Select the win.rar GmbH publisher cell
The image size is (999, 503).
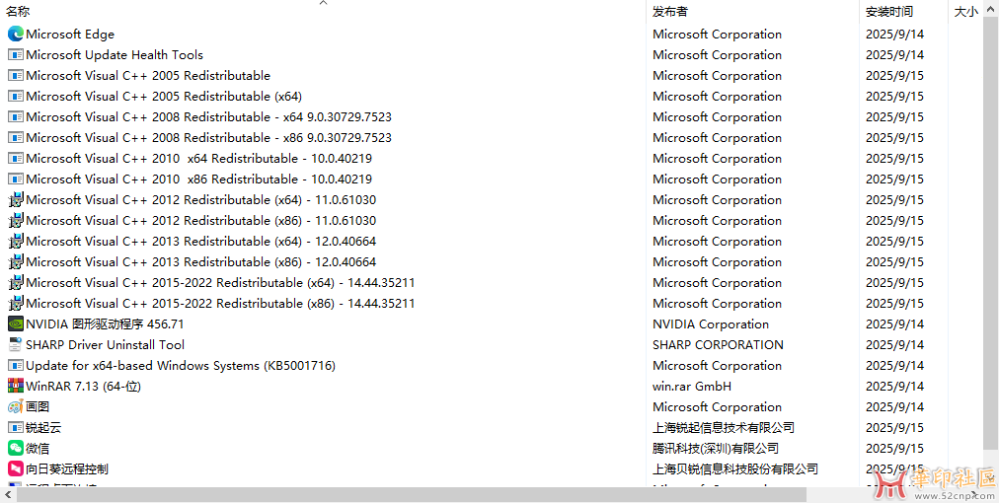[x=692, y=386]
